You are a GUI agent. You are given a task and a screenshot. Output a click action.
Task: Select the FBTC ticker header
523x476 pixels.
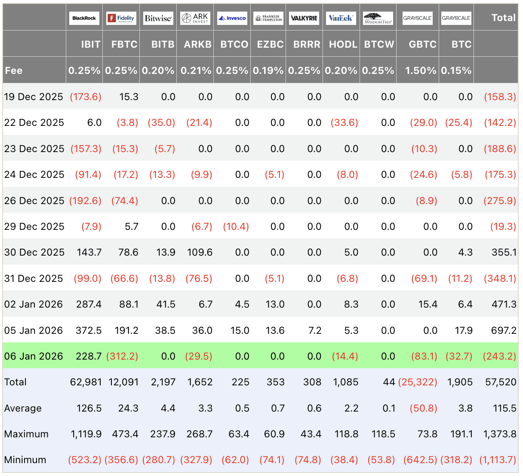pyautogui.click(x=124, y=44)
